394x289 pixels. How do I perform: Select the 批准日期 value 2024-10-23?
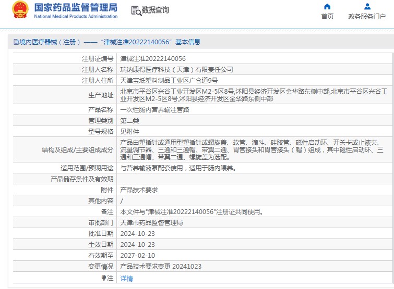click(x=137, y=234)
